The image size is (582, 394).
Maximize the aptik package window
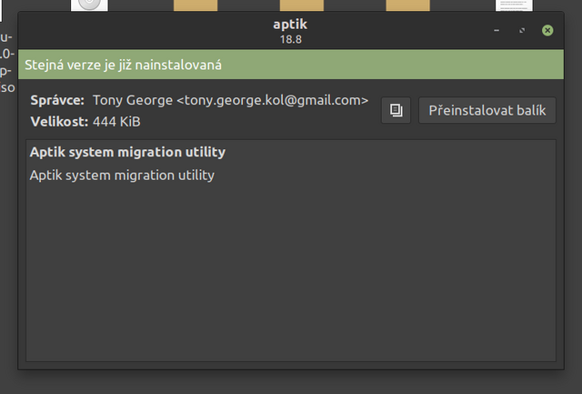point(522,30)
